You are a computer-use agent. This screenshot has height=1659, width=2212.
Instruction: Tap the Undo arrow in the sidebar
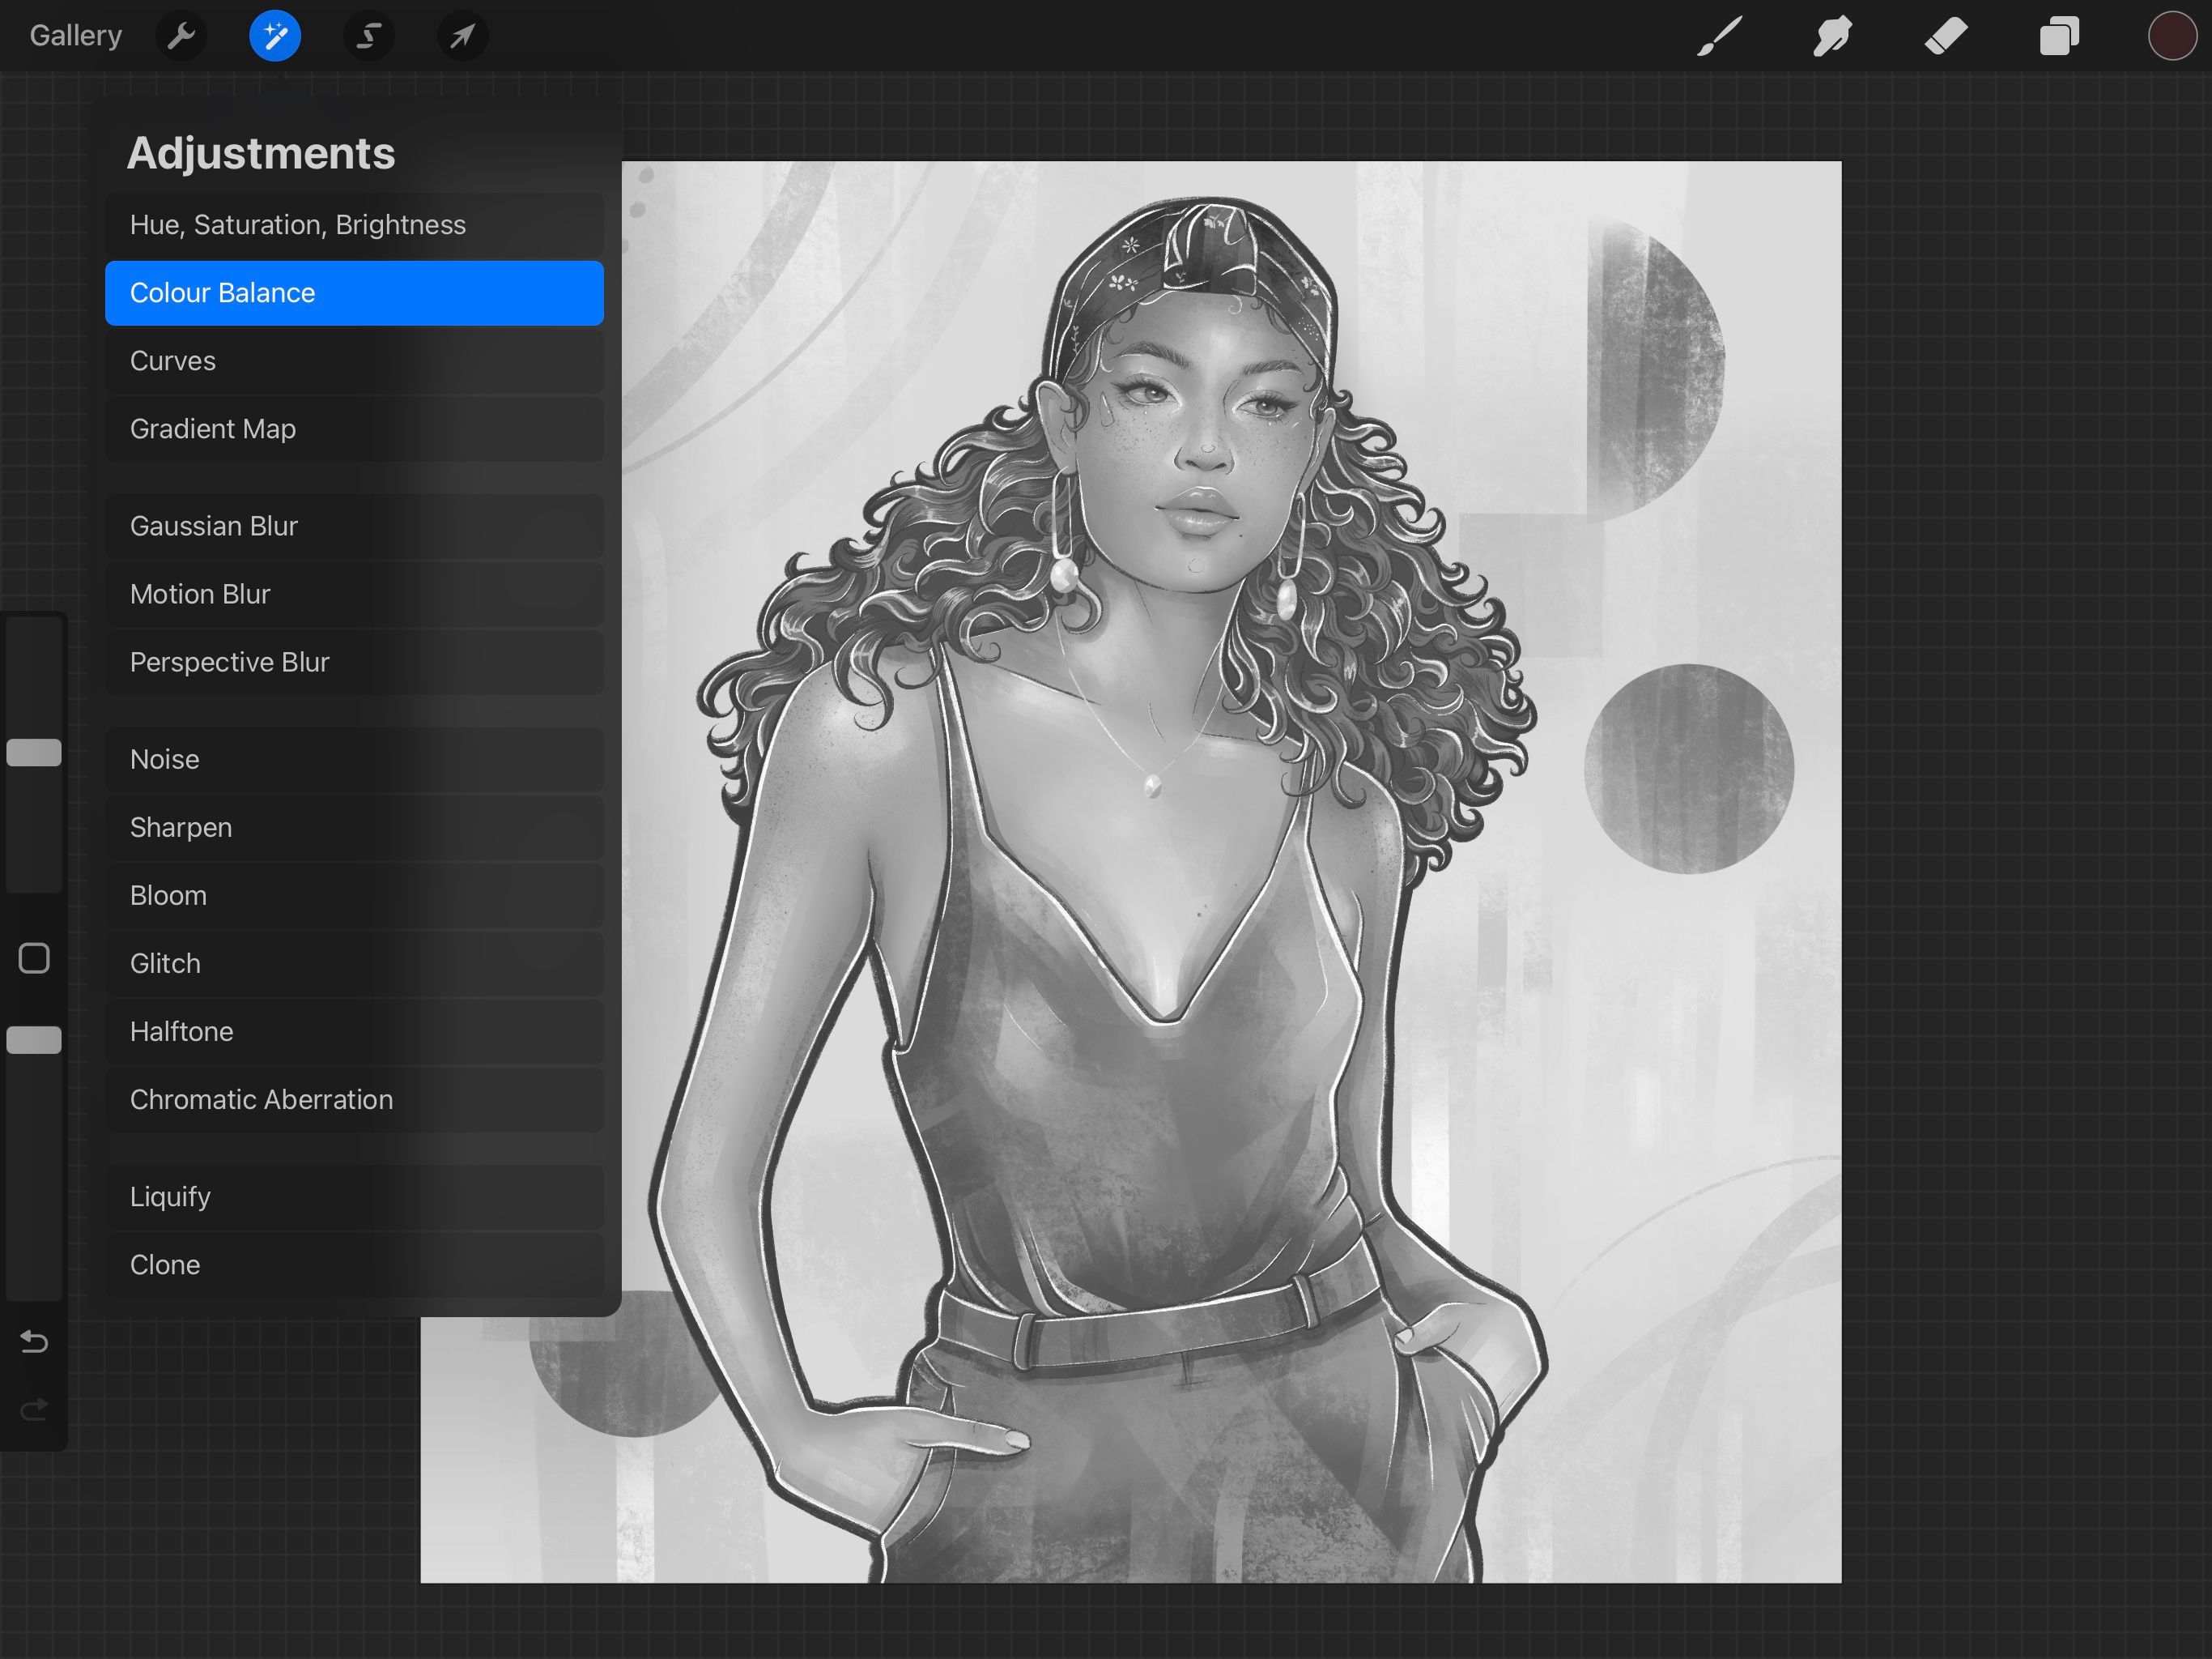tap(34, 1341)
